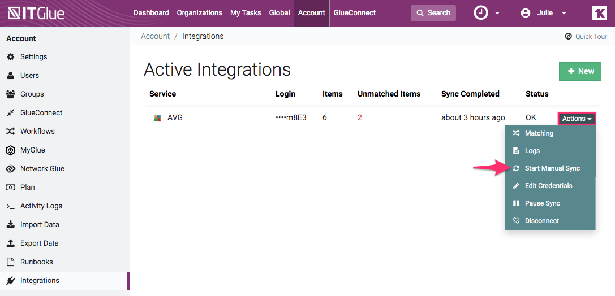Choose Logs from the Actions menu
The image size is (615, 296).
[x=551, y=151]
